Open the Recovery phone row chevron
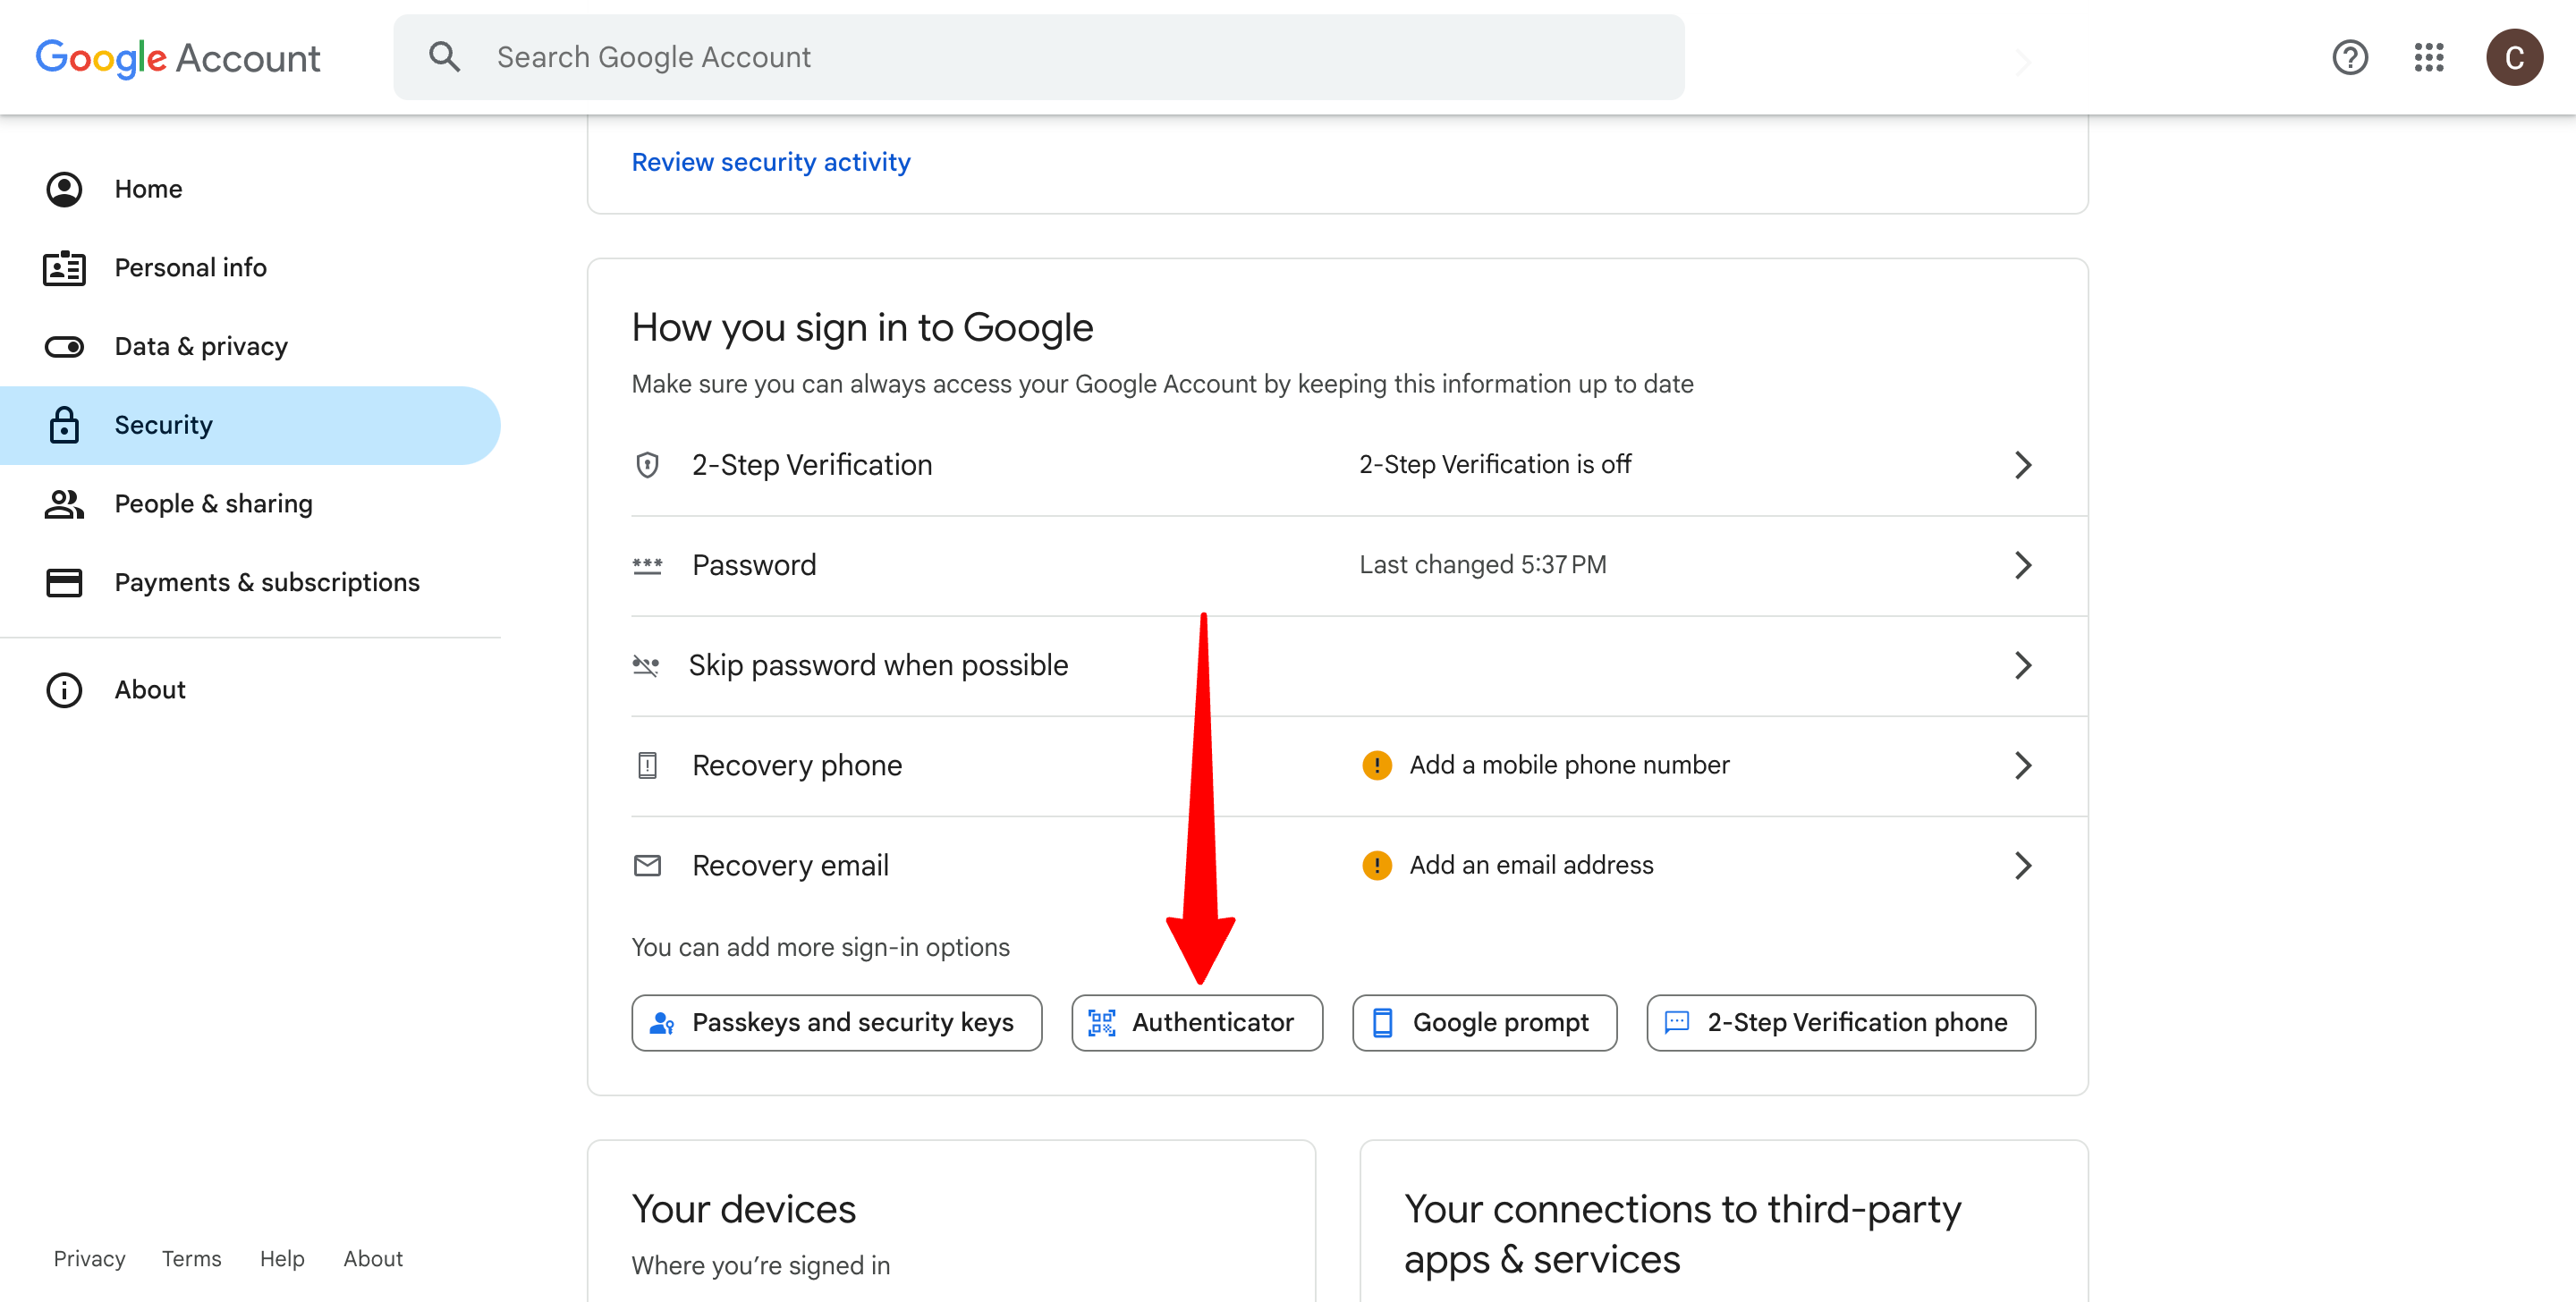Screen dimensions: 2576x1302 (x=2023, y=765)
